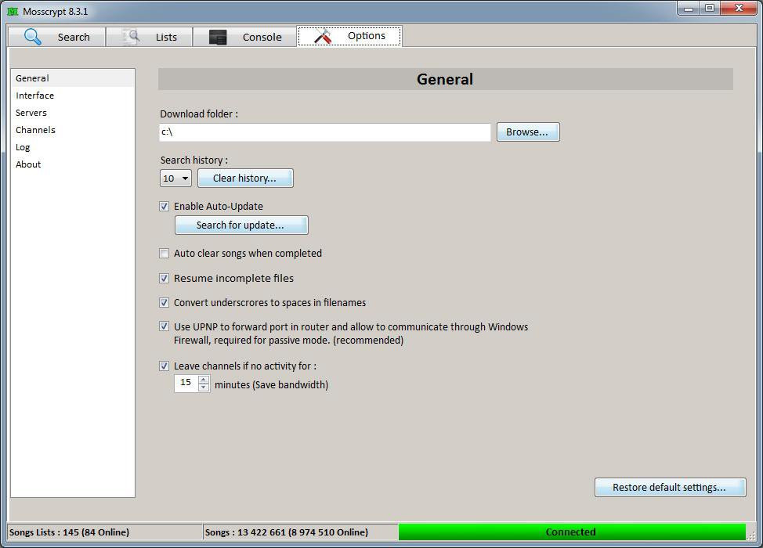Open the Console tab

point(244,37)
